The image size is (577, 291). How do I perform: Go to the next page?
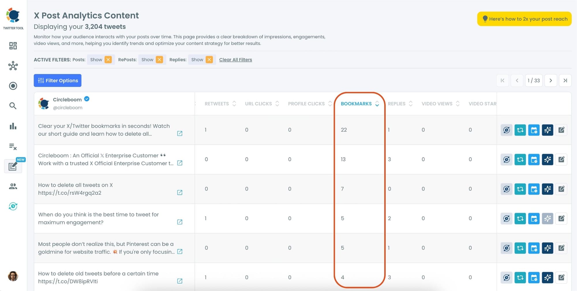(x=551, y=80)
